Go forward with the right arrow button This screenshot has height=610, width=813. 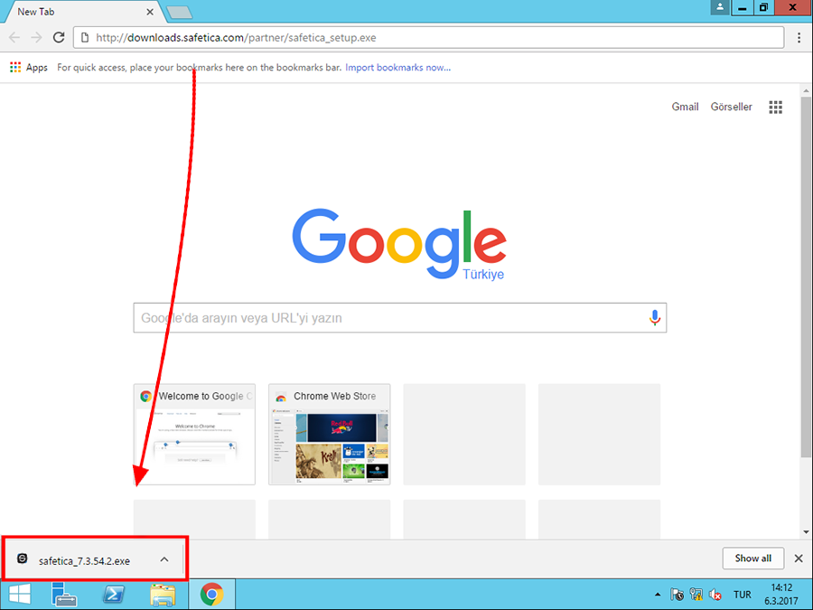tap(36, 37)
